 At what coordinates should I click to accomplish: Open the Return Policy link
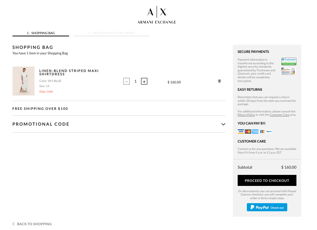pyautogui.click(x=246, y=115)
